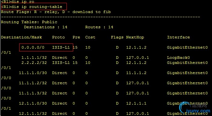
Task: Click "Direct" protocol in the 1.1.1.1/32 row
Action: coord(60,58)
